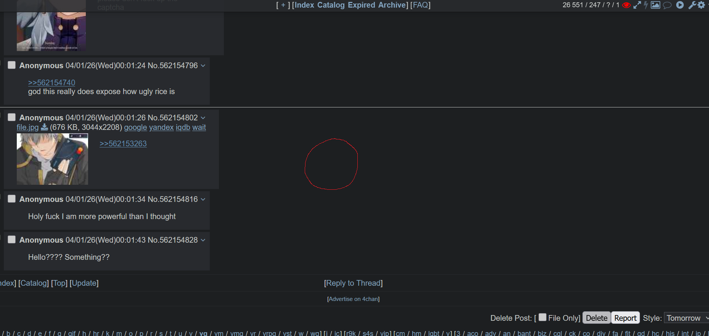Open the Style dropdown showing Tomorrow
The width and height of the screenshot is (709, 336).
pyautogui.click(x=686, y=318)
